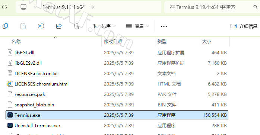260x135 pixels.
Task: Select the snapshot_blob.bin file
Action: pos(34,105)
